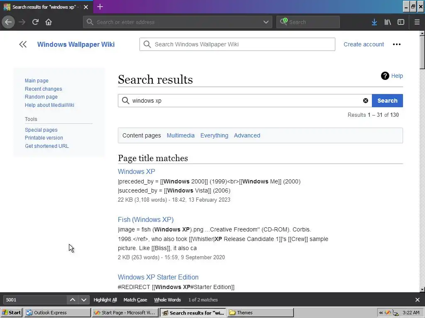
Task: Expand hidden system tray icons
Action: pos(381,313)
